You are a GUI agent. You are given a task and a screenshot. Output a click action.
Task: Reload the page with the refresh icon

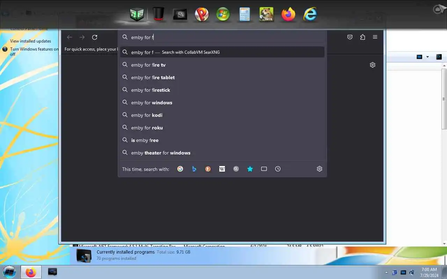(95, 37)
